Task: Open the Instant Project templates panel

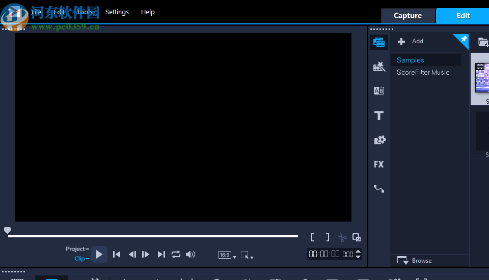Action: tap(379, 66)
